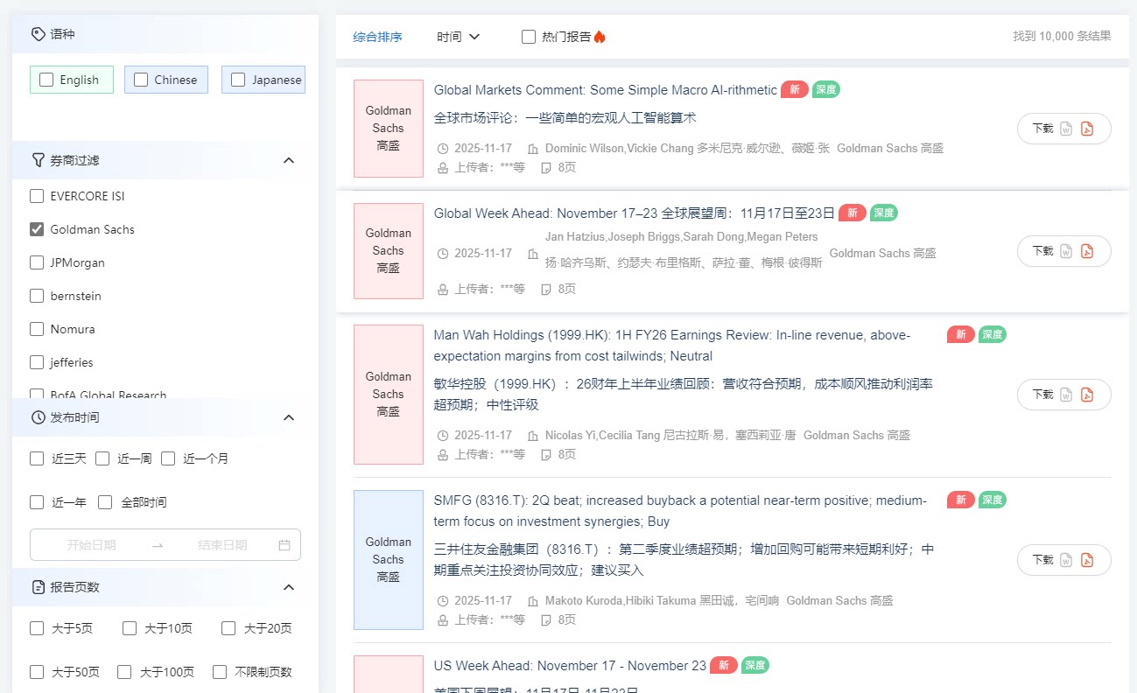Click the 结束日期 end date field

tap(222, 545)
